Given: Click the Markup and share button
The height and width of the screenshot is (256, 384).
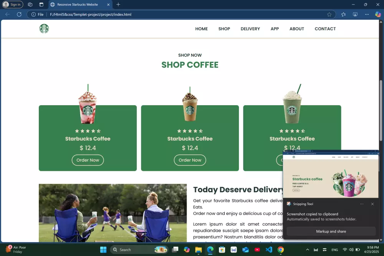Looking at the screenshot, I should pos(331,231).
